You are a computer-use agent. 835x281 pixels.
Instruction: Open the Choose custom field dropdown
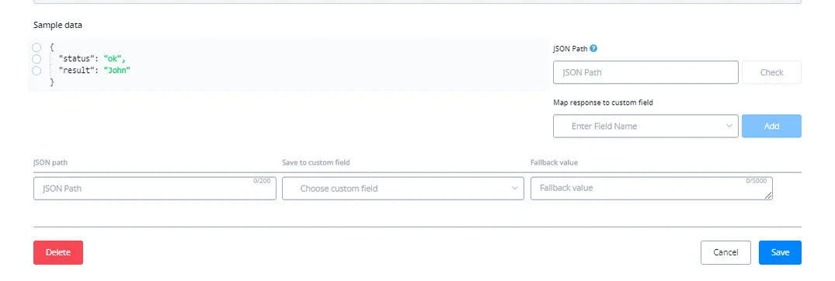pos(403,189)
